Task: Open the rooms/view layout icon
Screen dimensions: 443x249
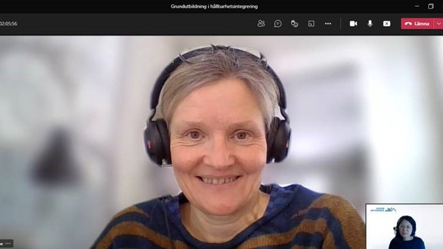Action: (311, 23)
